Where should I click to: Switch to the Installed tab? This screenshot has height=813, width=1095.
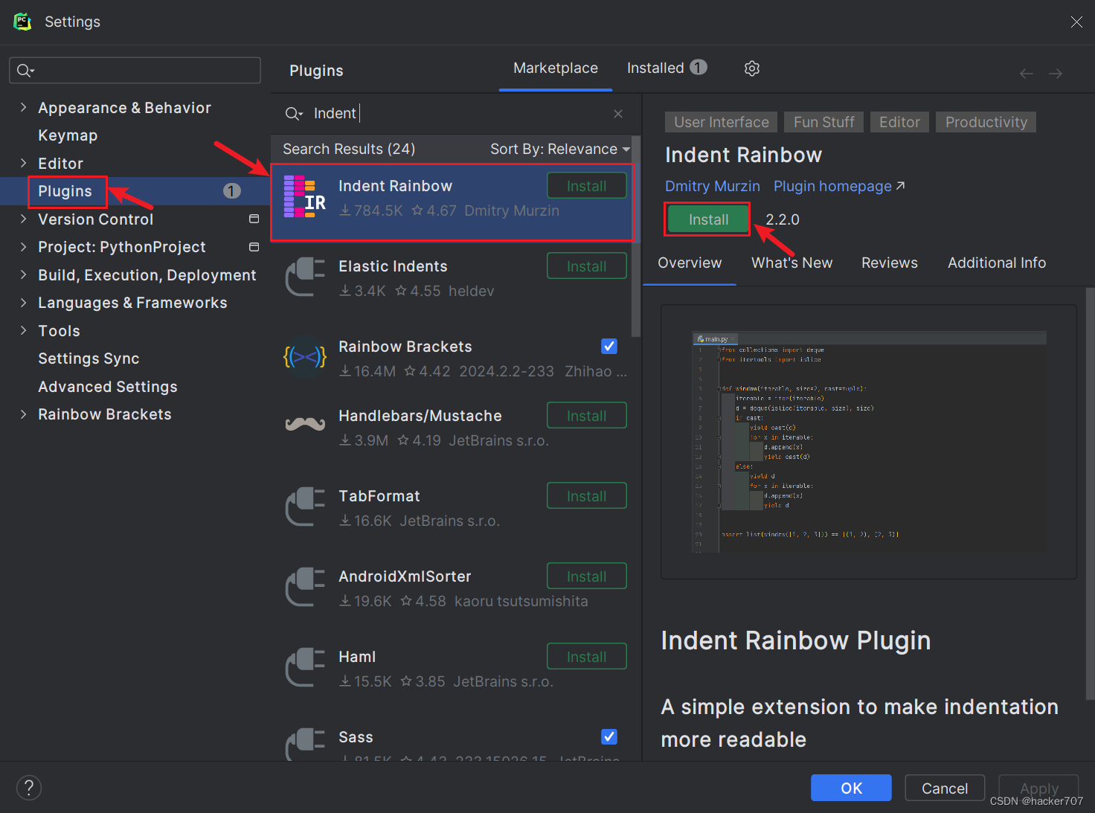coord(667,68)
